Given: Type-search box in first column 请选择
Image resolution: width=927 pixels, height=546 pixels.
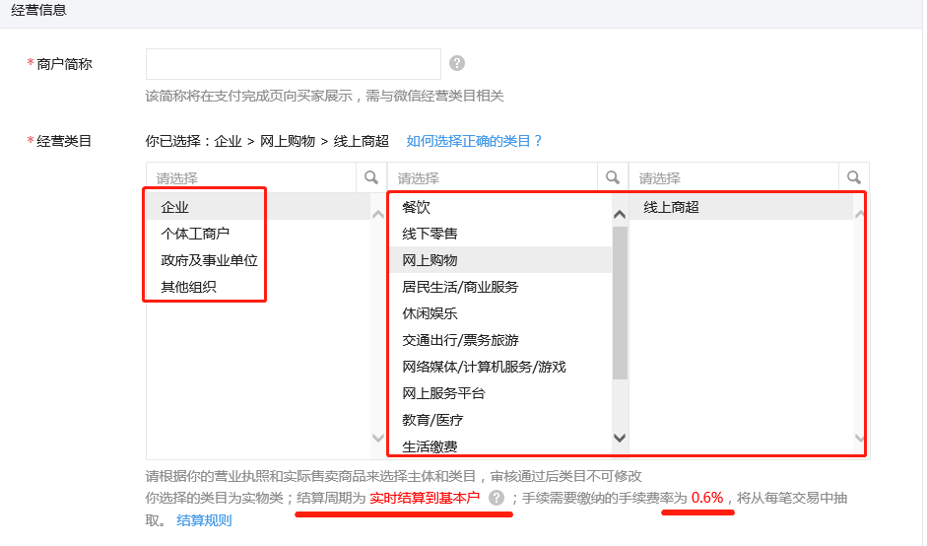Looking at the screenshot, I should [x=251, y=178].
